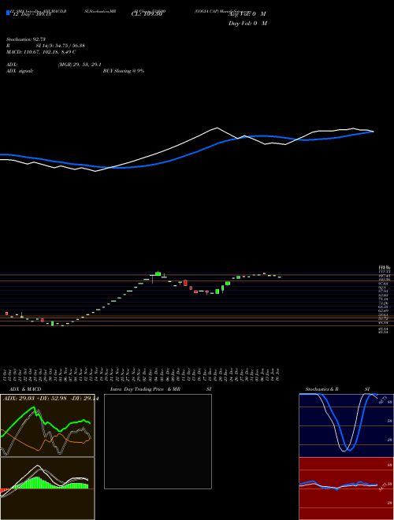This screenshot has width=394, height=520.
Task: Click the tall green candle at the price peak
Action: click(158, 273)
